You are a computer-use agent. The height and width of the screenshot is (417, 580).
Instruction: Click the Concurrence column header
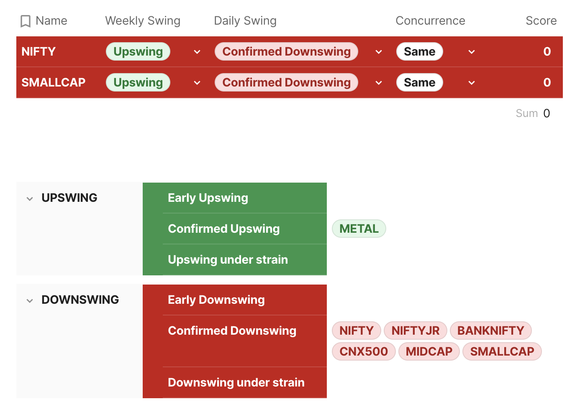pos(430,21)
